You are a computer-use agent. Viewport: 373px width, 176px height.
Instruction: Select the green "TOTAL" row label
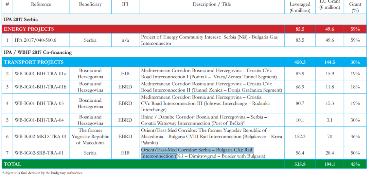(x=12, y=164)
